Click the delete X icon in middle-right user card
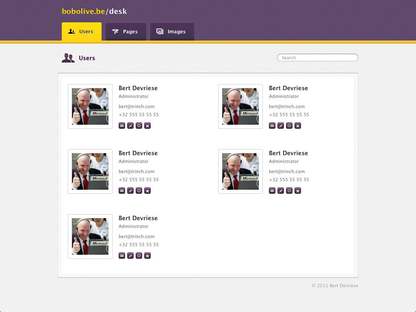 (x=298, y=191)
